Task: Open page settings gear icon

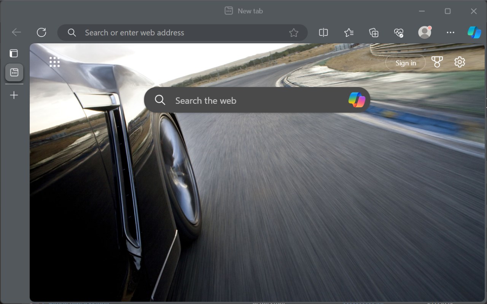Action: pyautogui.click(x=460, y=62)
